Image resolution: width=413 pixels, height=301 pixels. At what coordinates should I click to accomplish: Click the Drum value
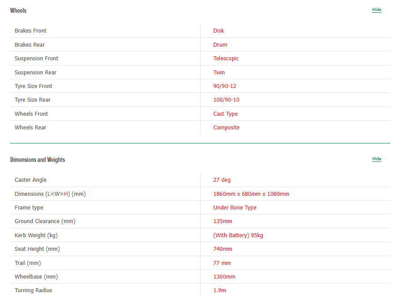coord(220,45)
